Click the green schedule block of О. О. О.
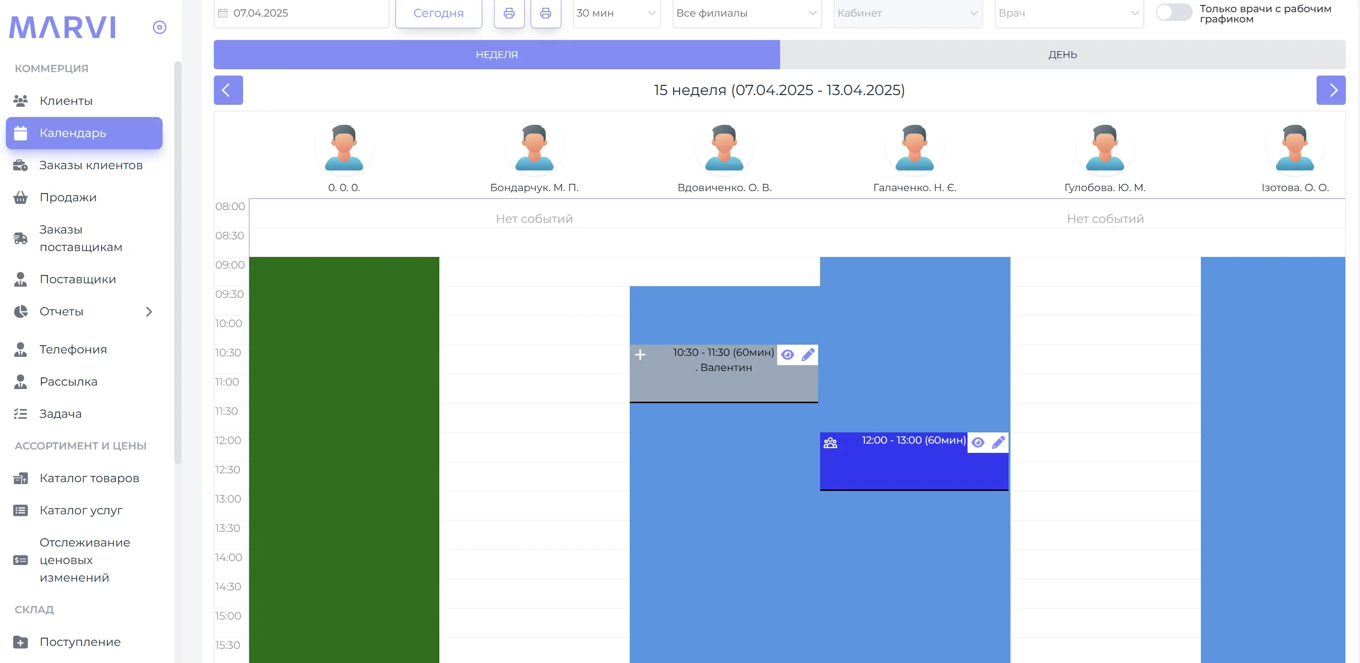The width and height of the screenshot is (1360, 663). point(344,459)
